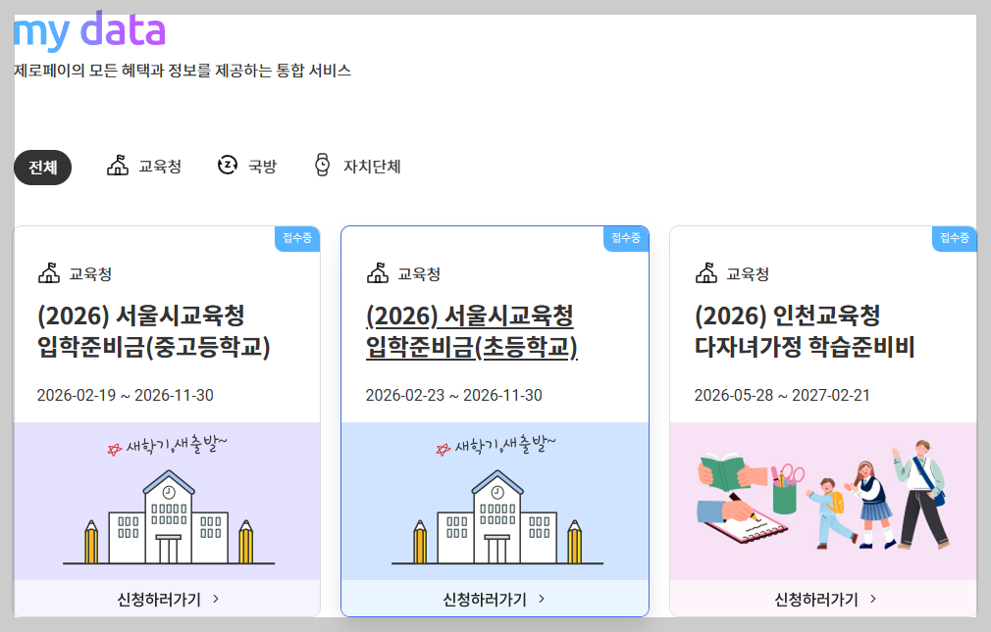
Task: Select the 국방 filter tab
Action: click(247, 166)
